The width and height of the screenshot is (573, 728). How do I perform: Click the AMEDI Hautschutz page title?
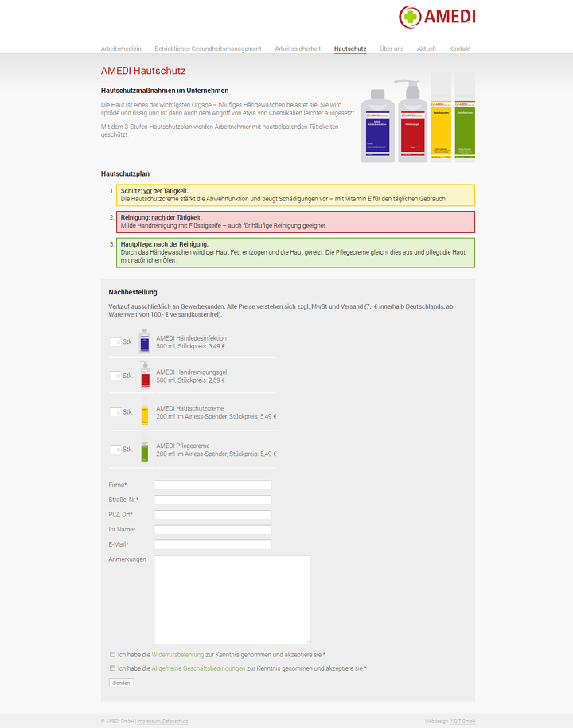143,71
